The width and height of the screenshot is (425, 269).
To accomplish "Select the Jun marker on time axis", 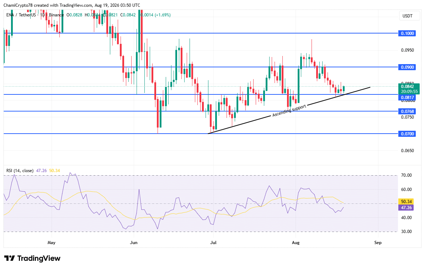I will [x=134, y=242].
